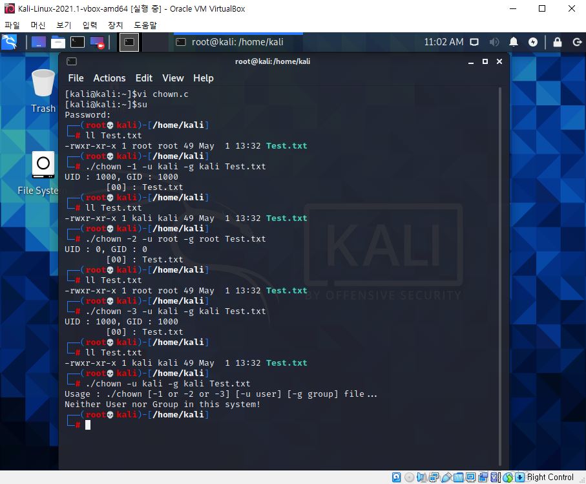Open the Trash desktop icon
This screenshot has height=484, width=586.
pos(43,91)
